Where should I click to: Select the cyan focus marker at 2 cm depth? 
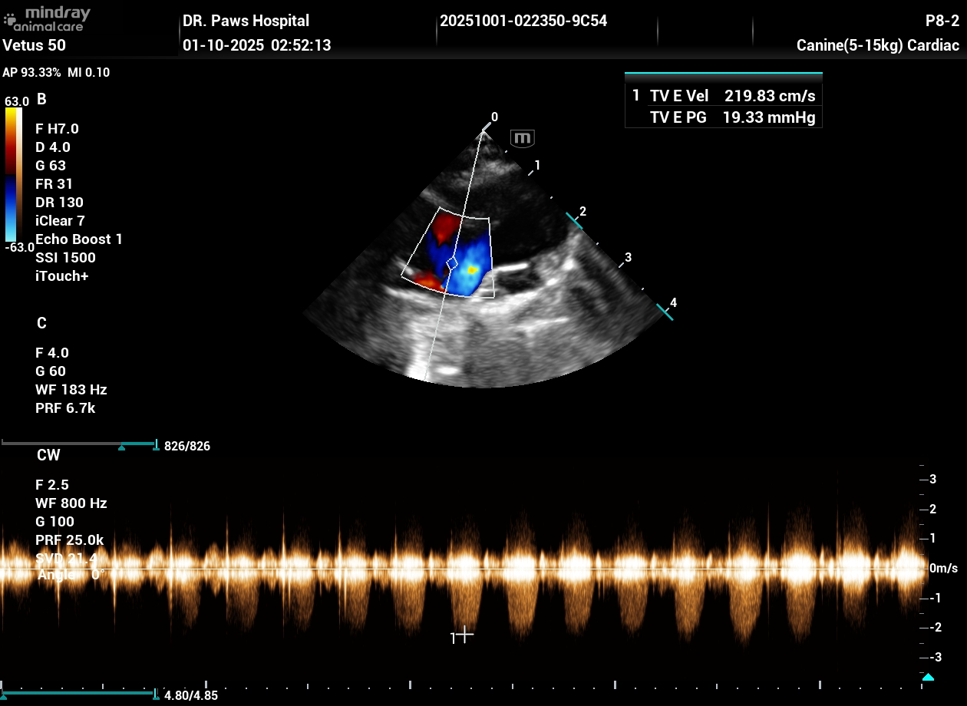[575, 221]
